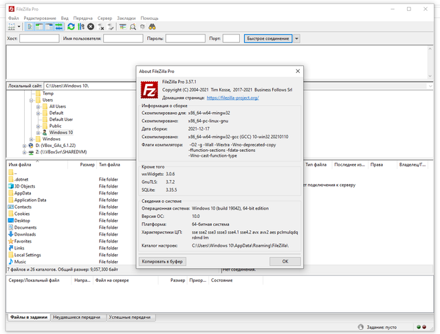The image size is (440, 334).
Task: Expand the Z: network share node
Action: [25, 153]
